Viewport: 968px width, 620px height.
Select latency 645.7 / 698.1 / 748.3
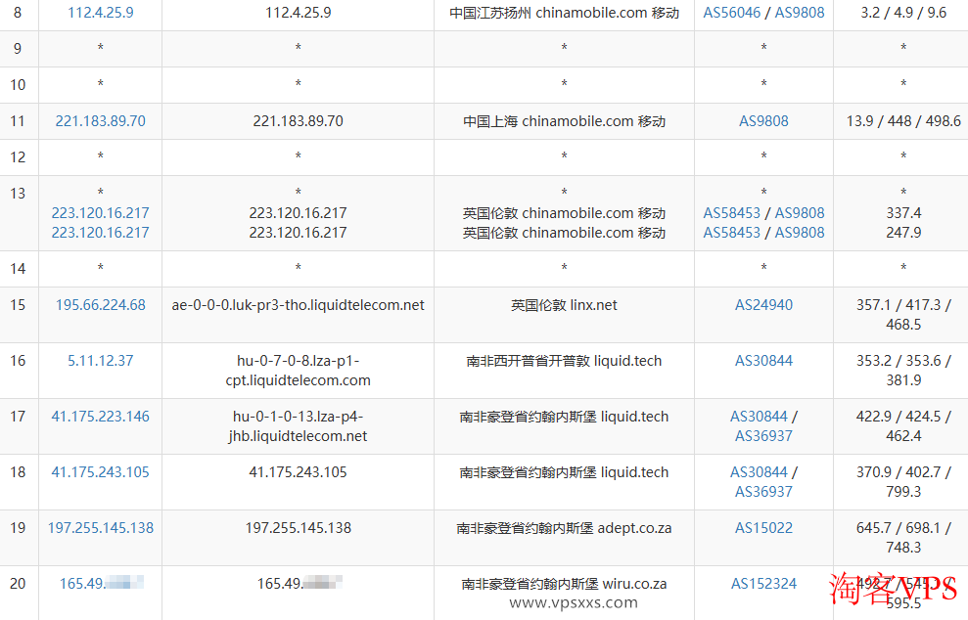point(903,537)
